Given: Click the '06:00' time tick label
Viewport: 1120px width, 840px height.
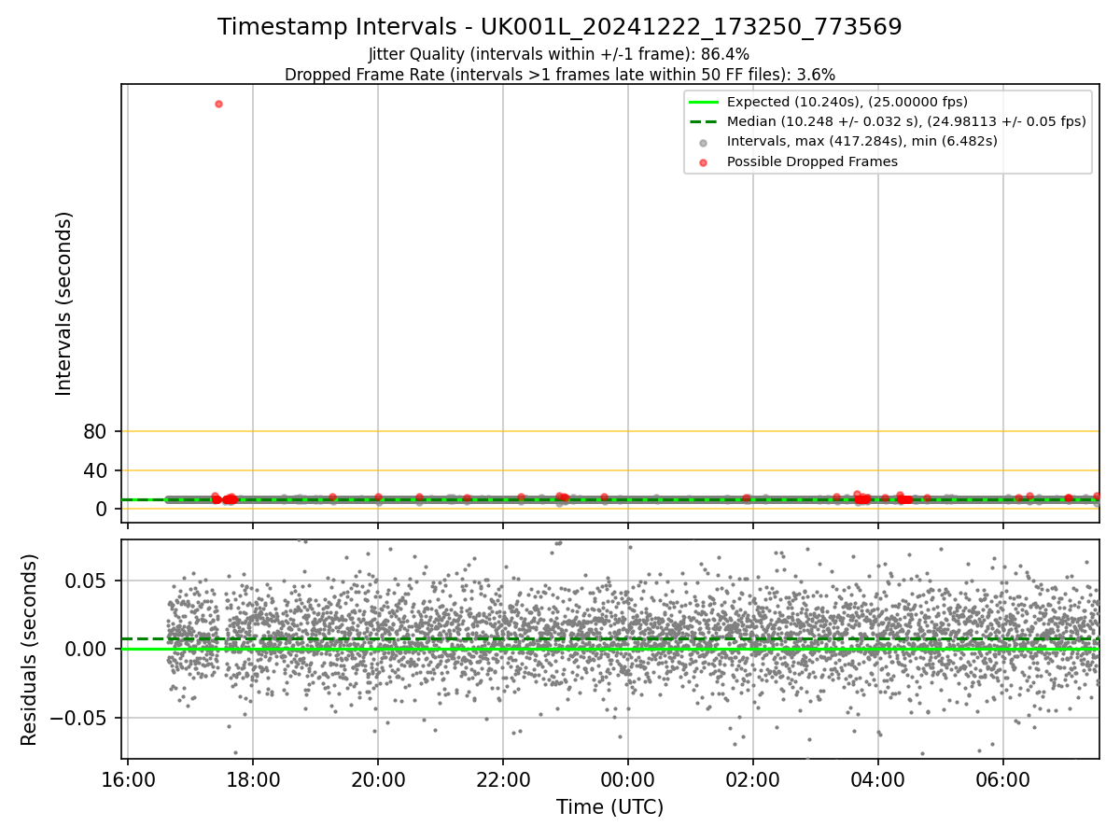Looking at the screenshot, I should (x=1003, y=778).
